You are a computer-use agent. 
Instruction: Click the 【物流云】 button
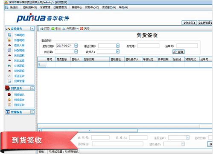[x=189, y=23]
